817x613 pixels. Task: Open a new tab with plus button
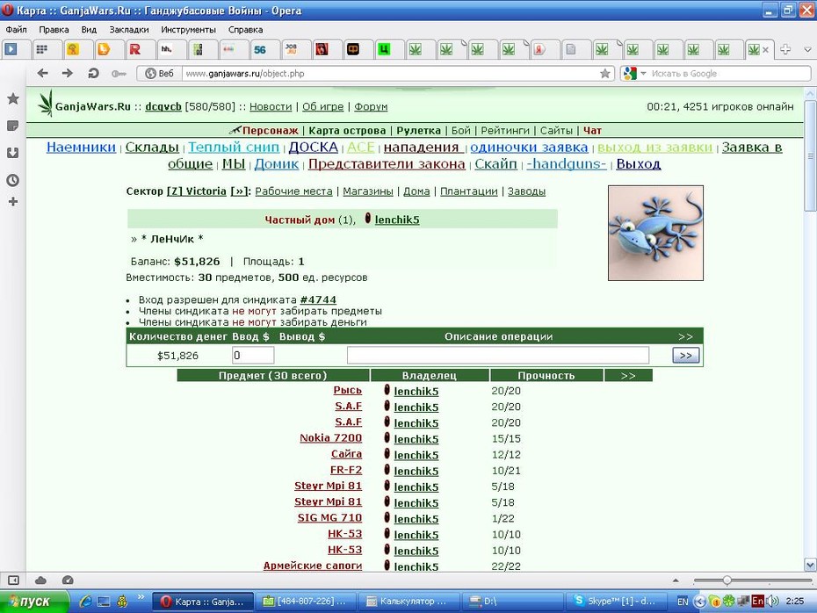click(x=785, y=49)
